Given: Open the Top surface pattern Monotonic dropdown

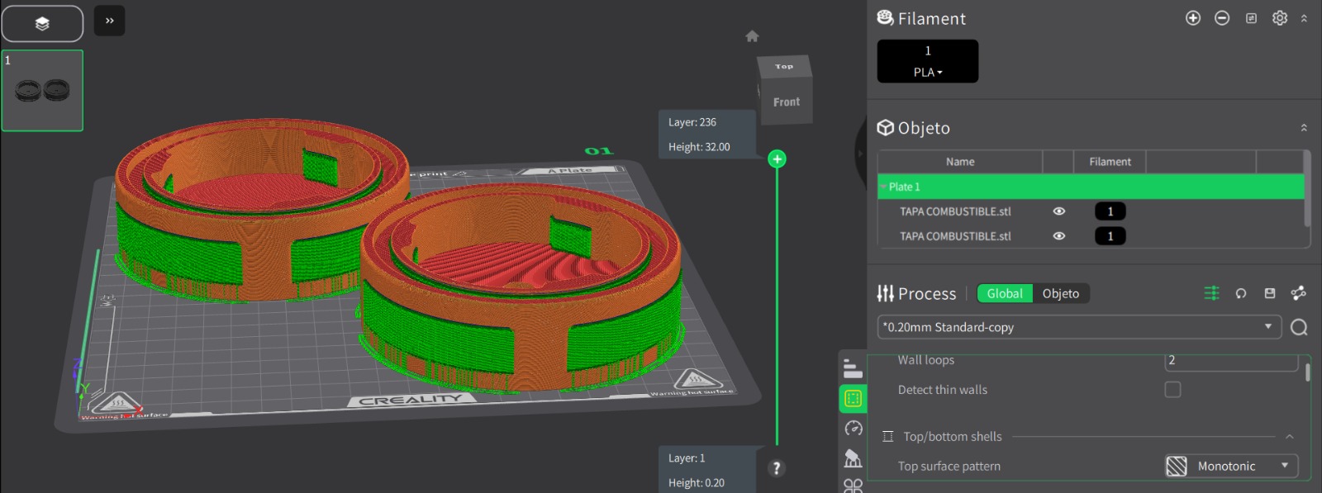Looking at the screenshot, I should point(1231,466).
